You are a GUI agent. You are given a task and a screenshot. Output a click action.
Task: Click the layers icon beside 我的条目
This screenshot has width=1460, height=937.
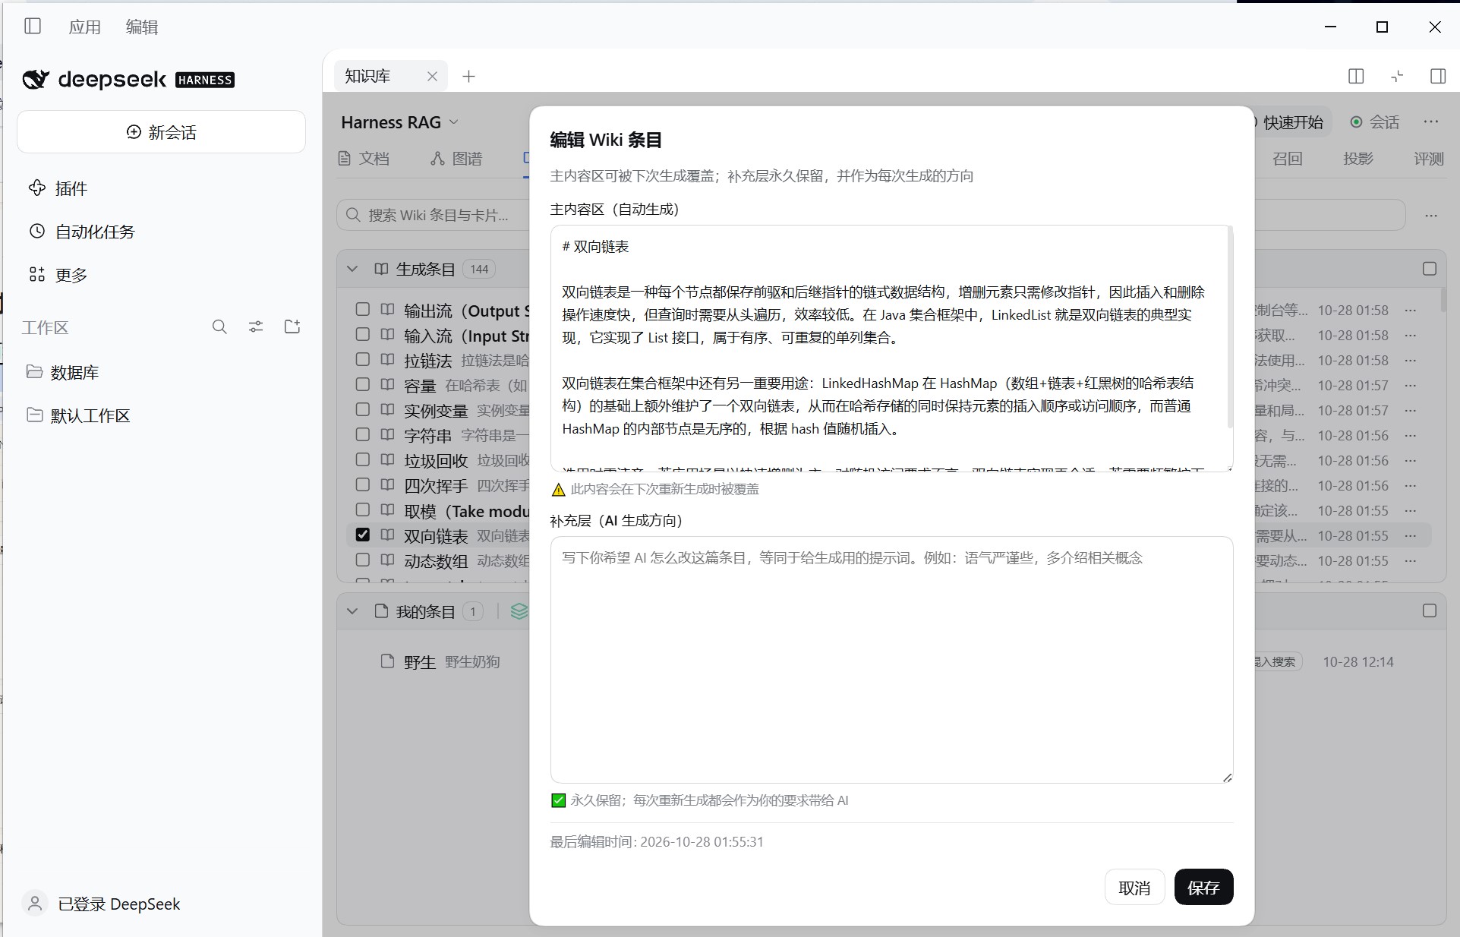pos(519,611)
